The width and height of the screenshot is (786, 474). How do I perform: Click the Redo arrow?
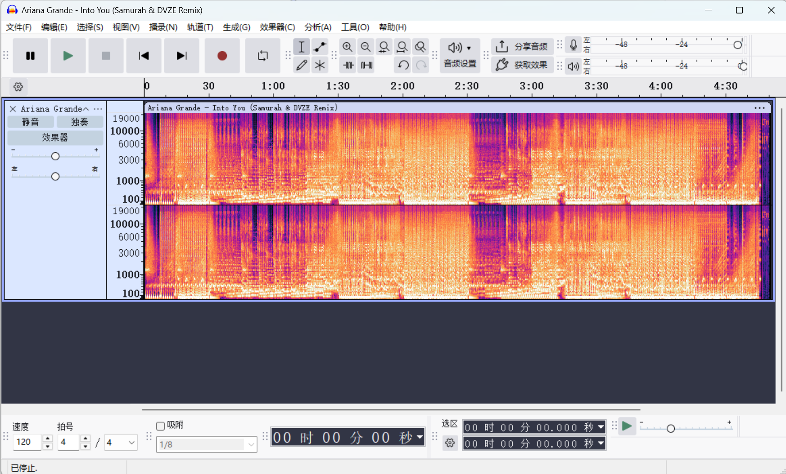tap(421, 65)
